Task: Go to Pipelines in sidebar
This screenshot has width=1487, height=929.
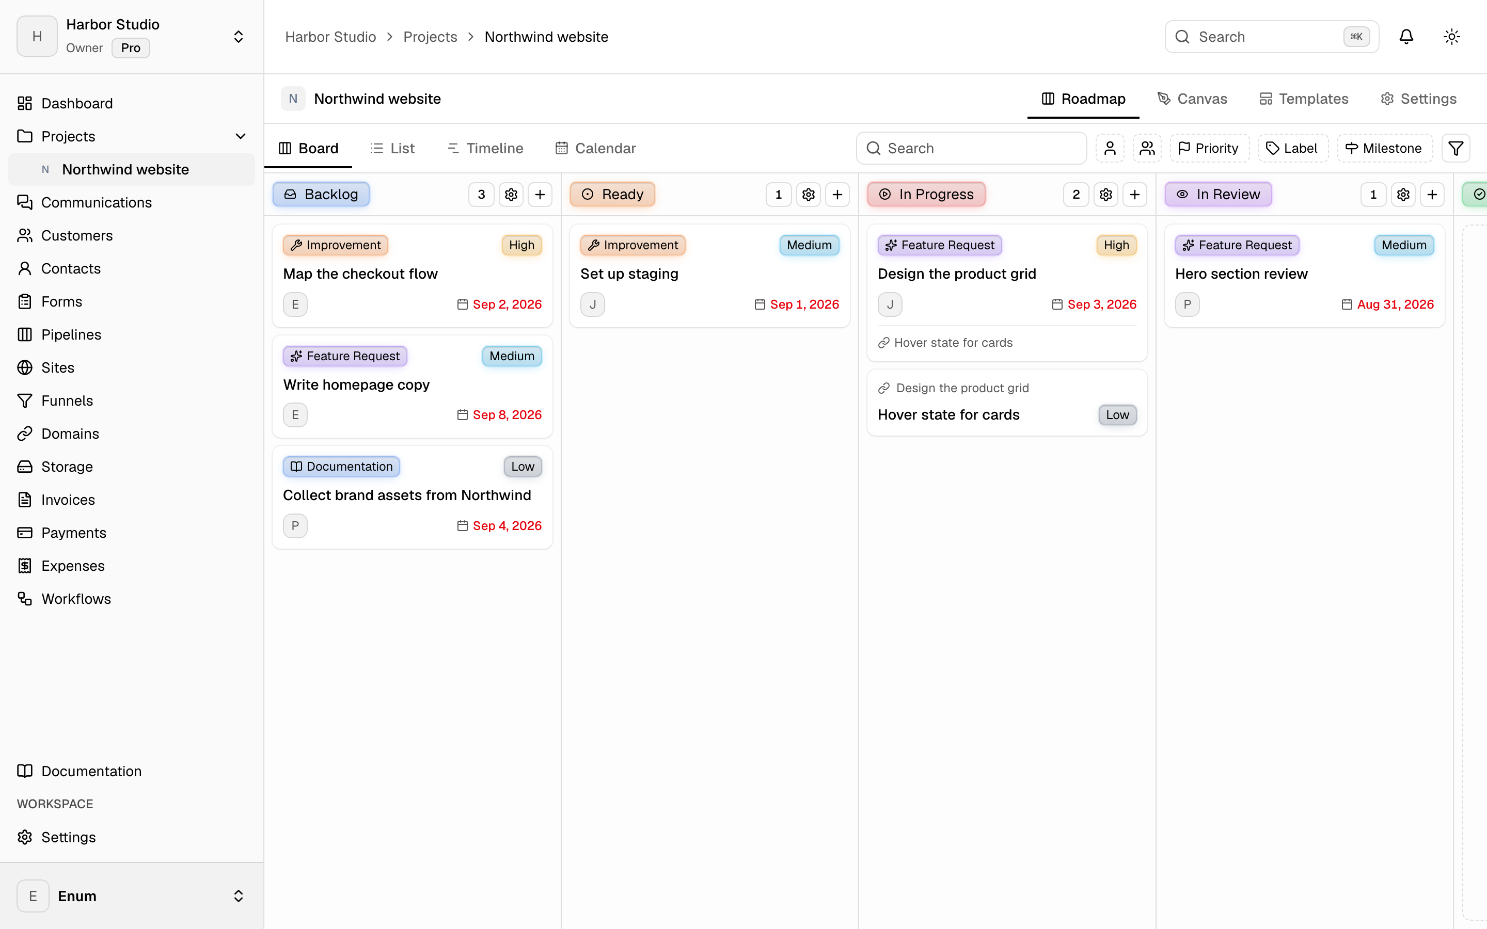Action: point(132,334)
